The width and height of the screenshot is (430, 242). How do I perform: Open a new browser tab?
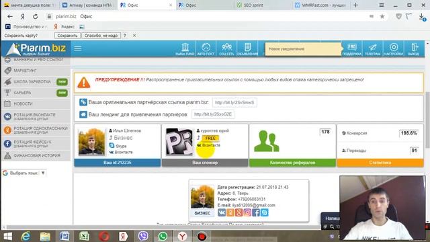tap(355, 5)
